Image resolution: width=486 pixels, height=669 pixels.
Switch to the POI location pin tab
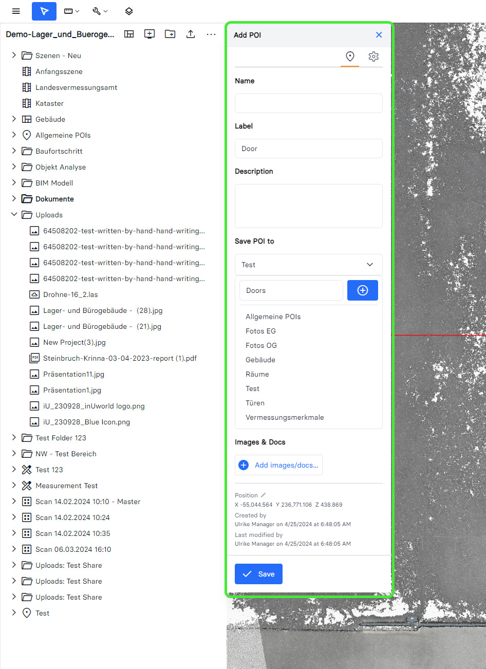[x=350, y=57]
